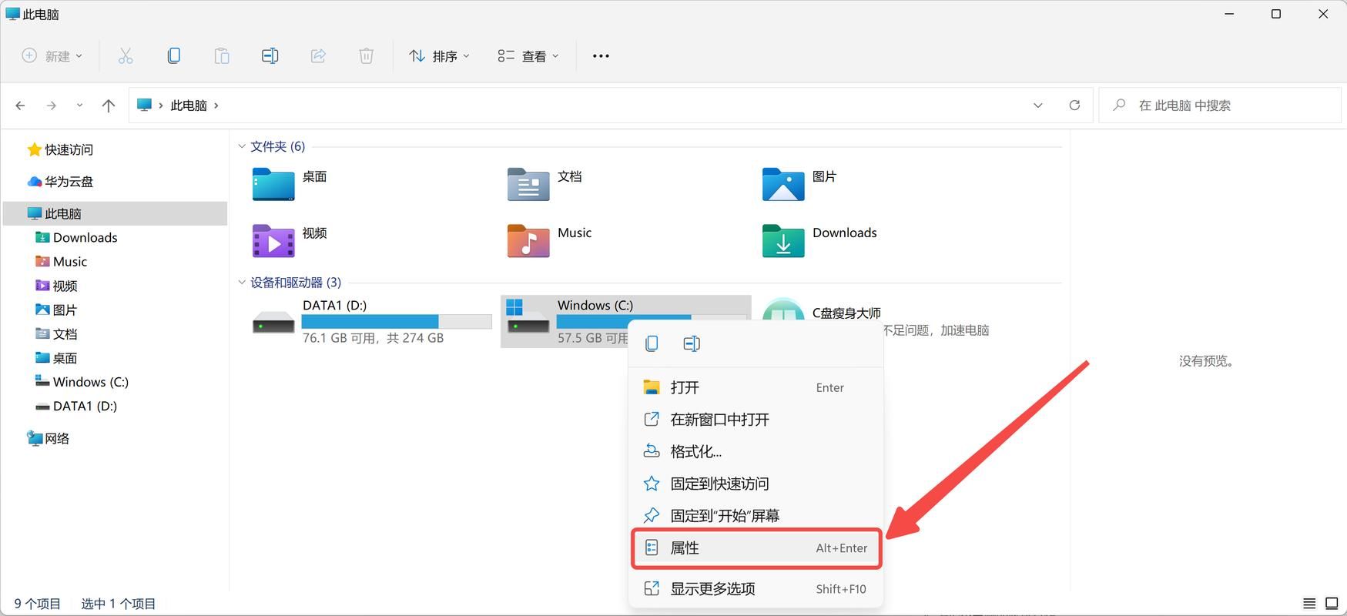Click 此电脑 breadcrumb in the address bar

[x=189, y=105]
